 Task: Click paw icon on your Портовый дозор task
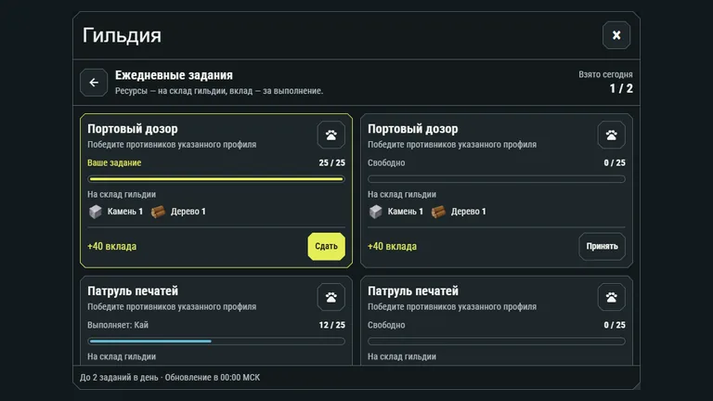tap(331, 135)
